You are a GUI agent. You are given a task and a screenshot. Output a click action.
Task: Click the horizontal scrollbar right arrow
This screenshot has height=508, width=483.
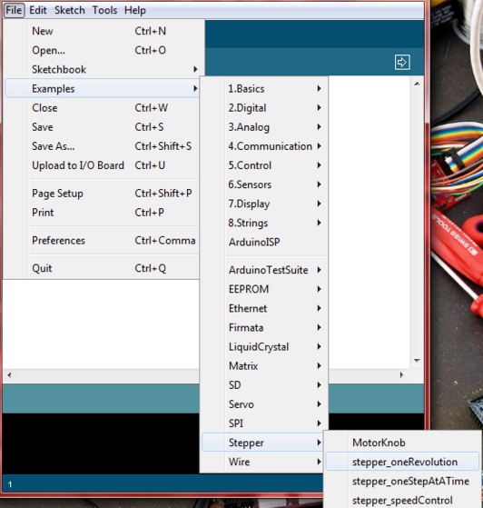401,375
